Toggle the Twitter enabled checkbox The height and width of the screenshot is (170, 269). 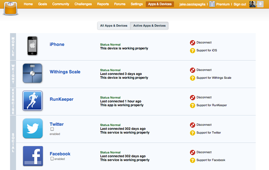click(52, 129)
